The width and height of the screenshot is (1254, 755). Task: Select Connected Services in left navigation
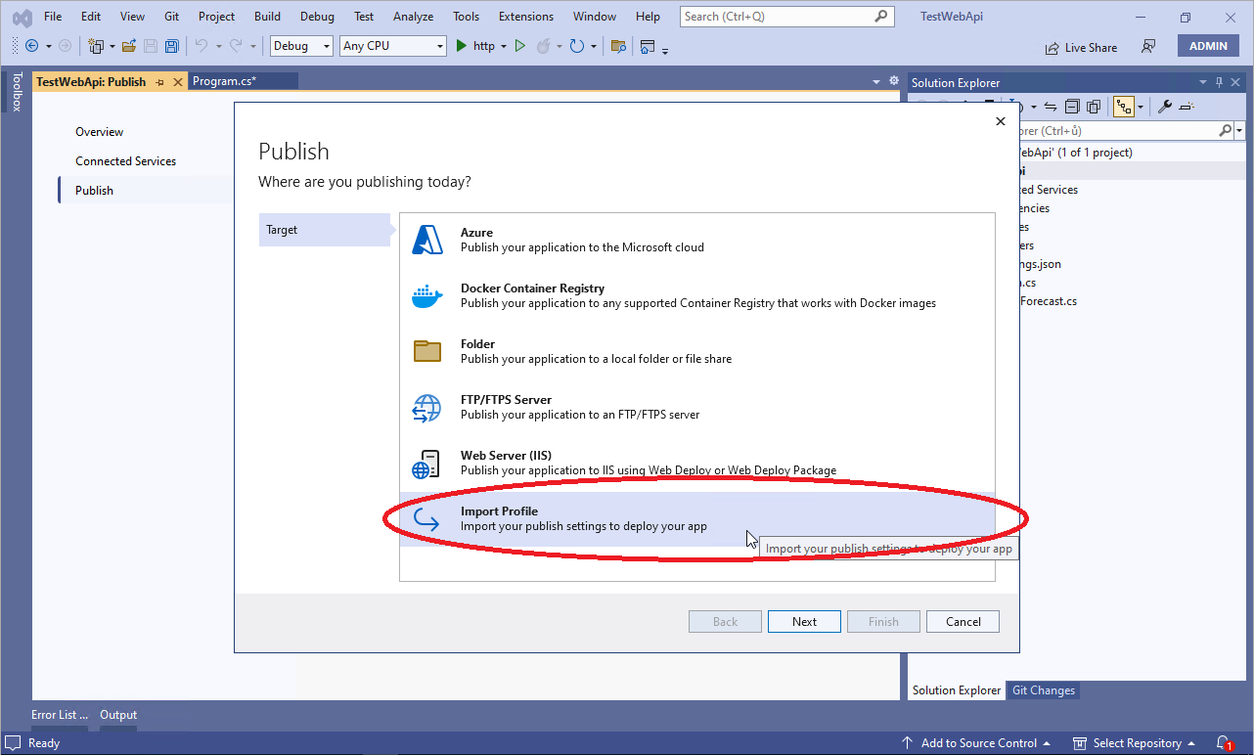(126, 161)
